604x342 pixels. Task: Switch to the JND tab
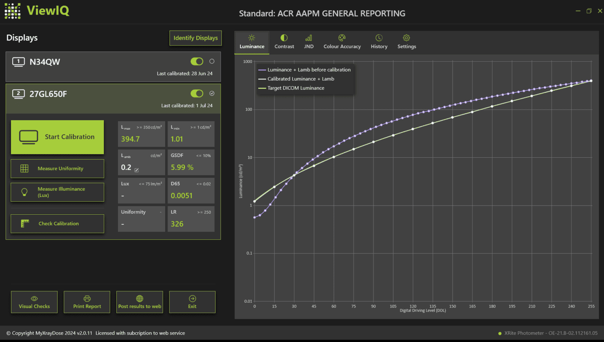pos(309,42)
